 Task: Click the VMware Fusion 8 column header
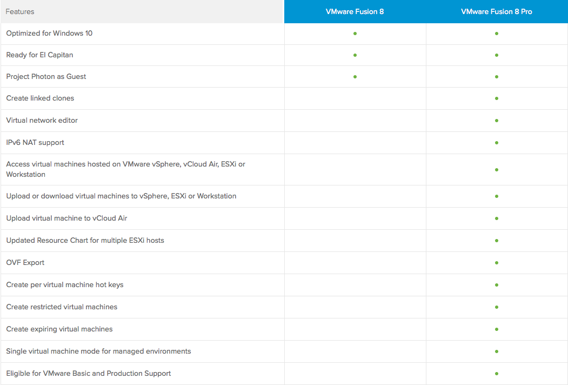(355, 11)
